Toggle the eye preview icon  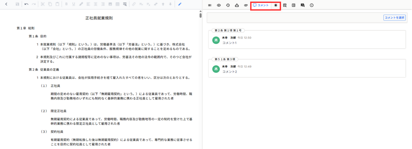click(219, 5)
